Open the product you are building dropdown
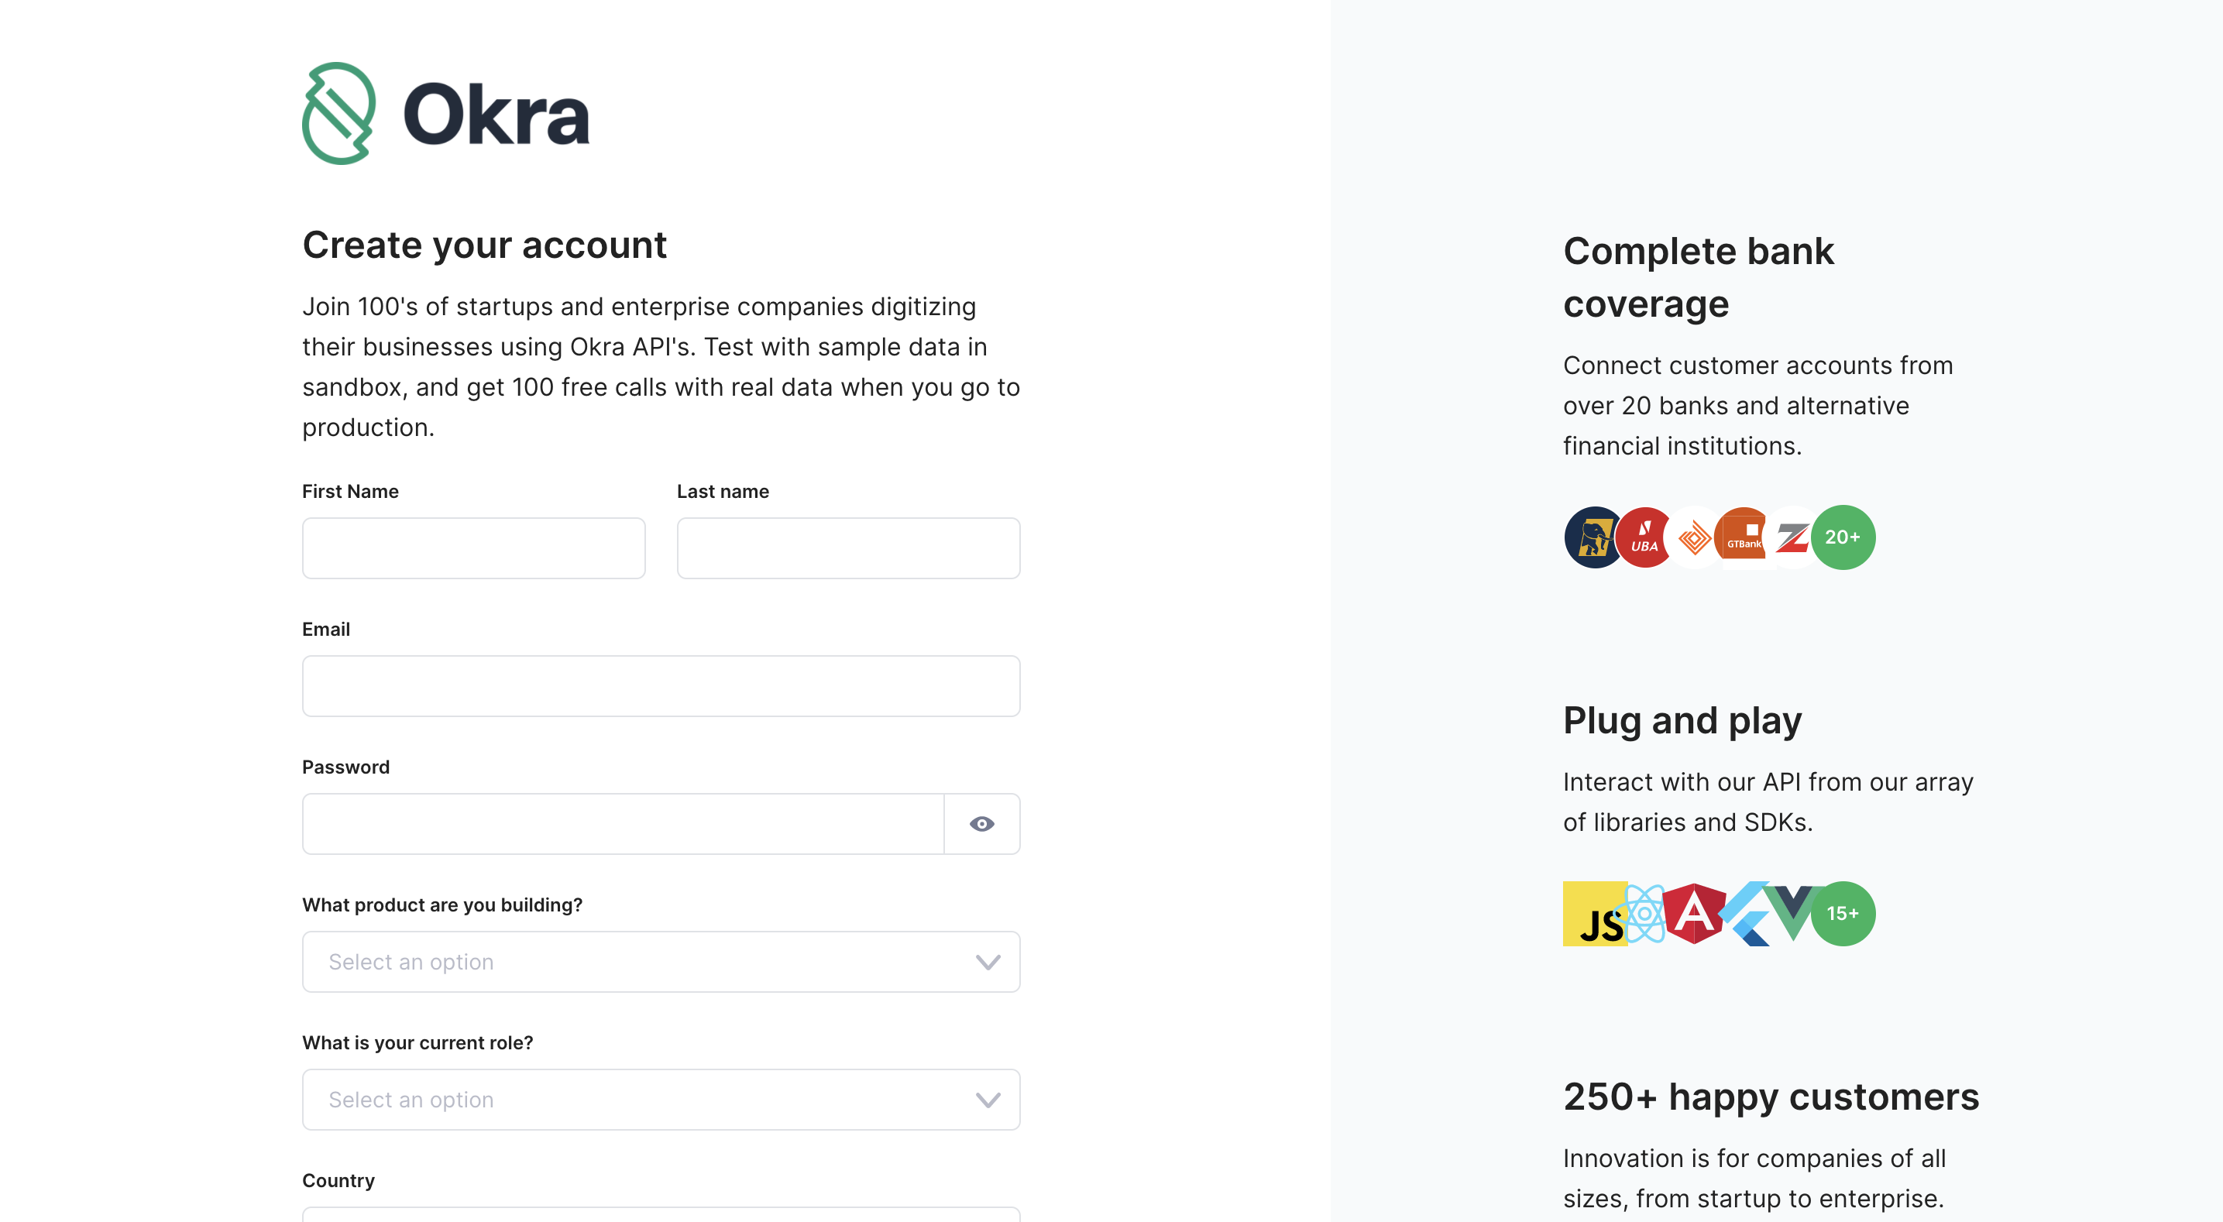Viewport: 2223px width, 1222px height. click(x=661, y=961)
